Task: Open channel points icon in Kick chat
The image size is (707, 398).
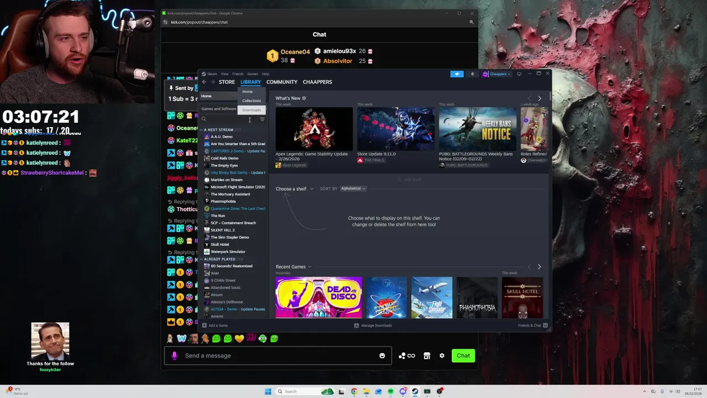Action: pos(407,355)
